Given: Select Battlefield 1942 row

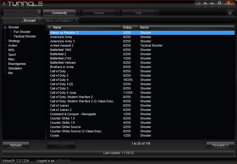Looking at the screenshot, I should pos(142,50).
